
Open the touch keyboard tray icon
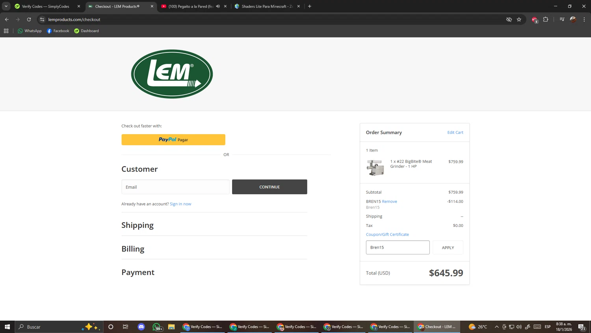click(x=537, y=327)
